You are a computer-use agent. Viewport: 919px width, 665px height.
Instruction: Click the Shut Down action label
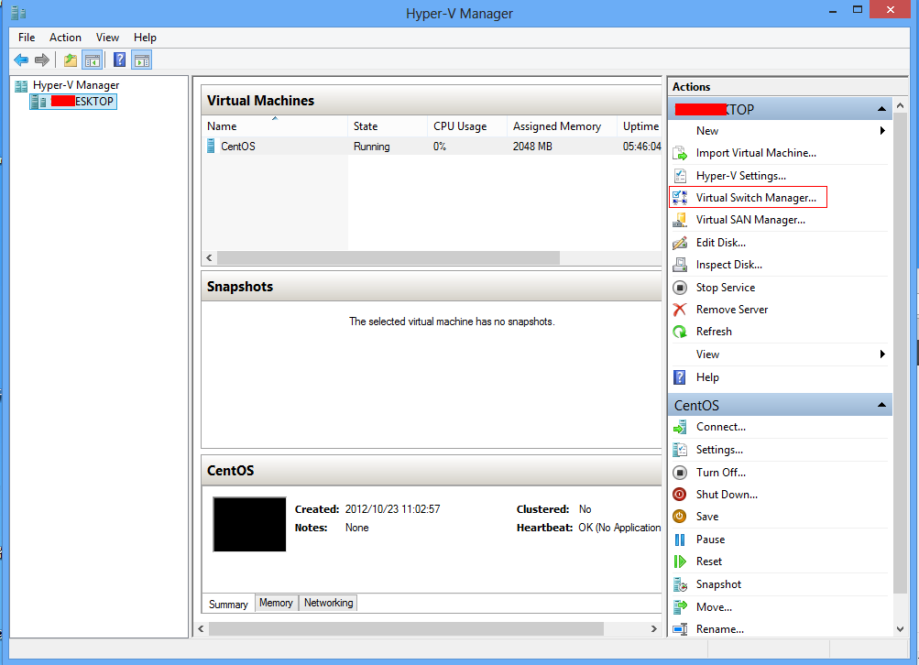727,495
